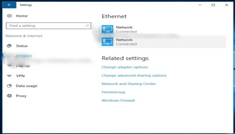Click the search magnifier icon

[x=87, y=26]
